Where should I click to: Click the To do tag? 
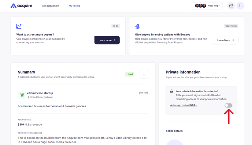(x=115, y=26)
